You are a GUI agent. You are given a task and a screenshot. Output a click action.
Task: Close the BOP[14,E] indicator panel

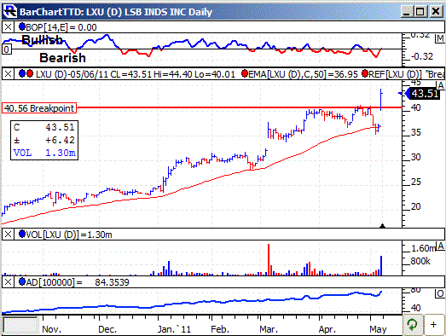(x=8, y=27)
